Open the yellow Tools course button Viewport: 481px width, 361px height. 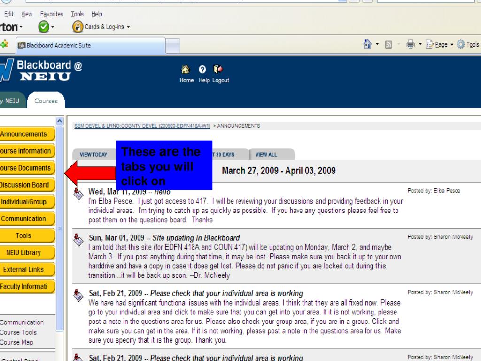point(27,235)
